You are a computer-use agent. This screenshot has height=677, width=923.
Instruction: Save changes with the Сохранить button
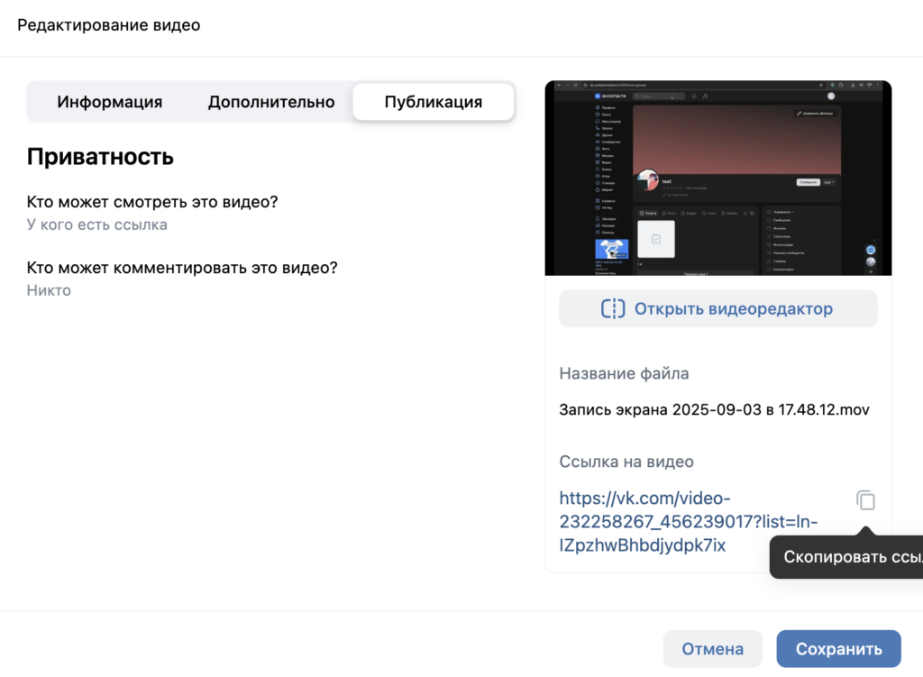[838, 649]
